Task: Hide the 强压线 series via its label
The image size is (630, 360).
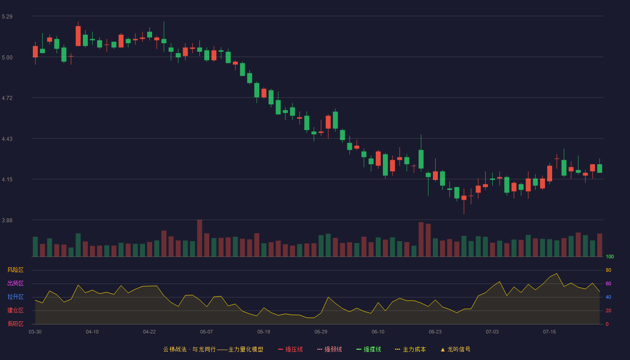Action: [x=294, y=349]
